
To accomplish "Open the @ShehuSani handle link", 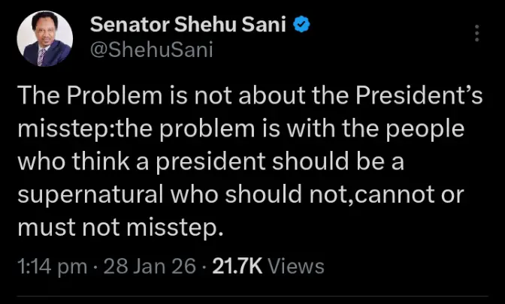I will coord(140,49).
